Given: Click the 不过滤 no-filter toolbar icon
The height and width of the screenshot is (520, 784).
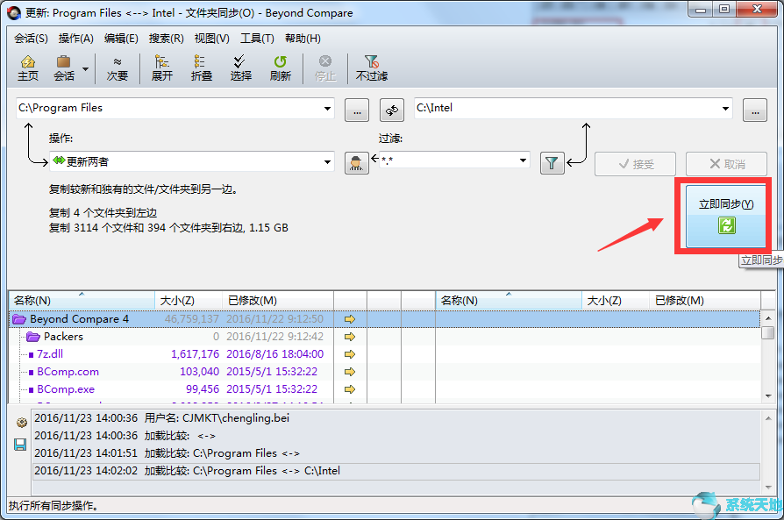Looking at the screenshot, I should 372,68.
